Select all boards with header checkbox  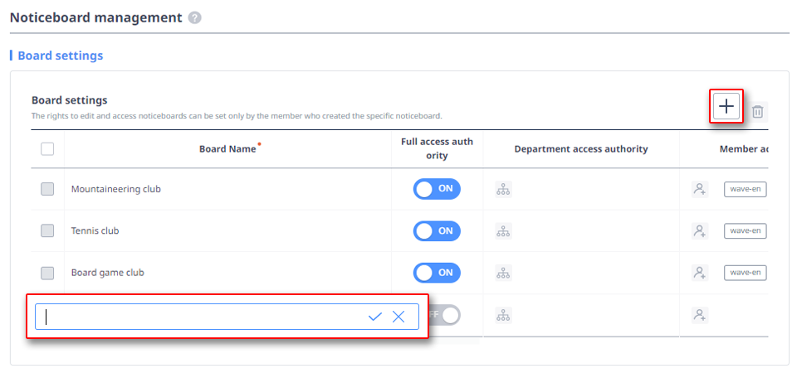click(x=47, y=149)
